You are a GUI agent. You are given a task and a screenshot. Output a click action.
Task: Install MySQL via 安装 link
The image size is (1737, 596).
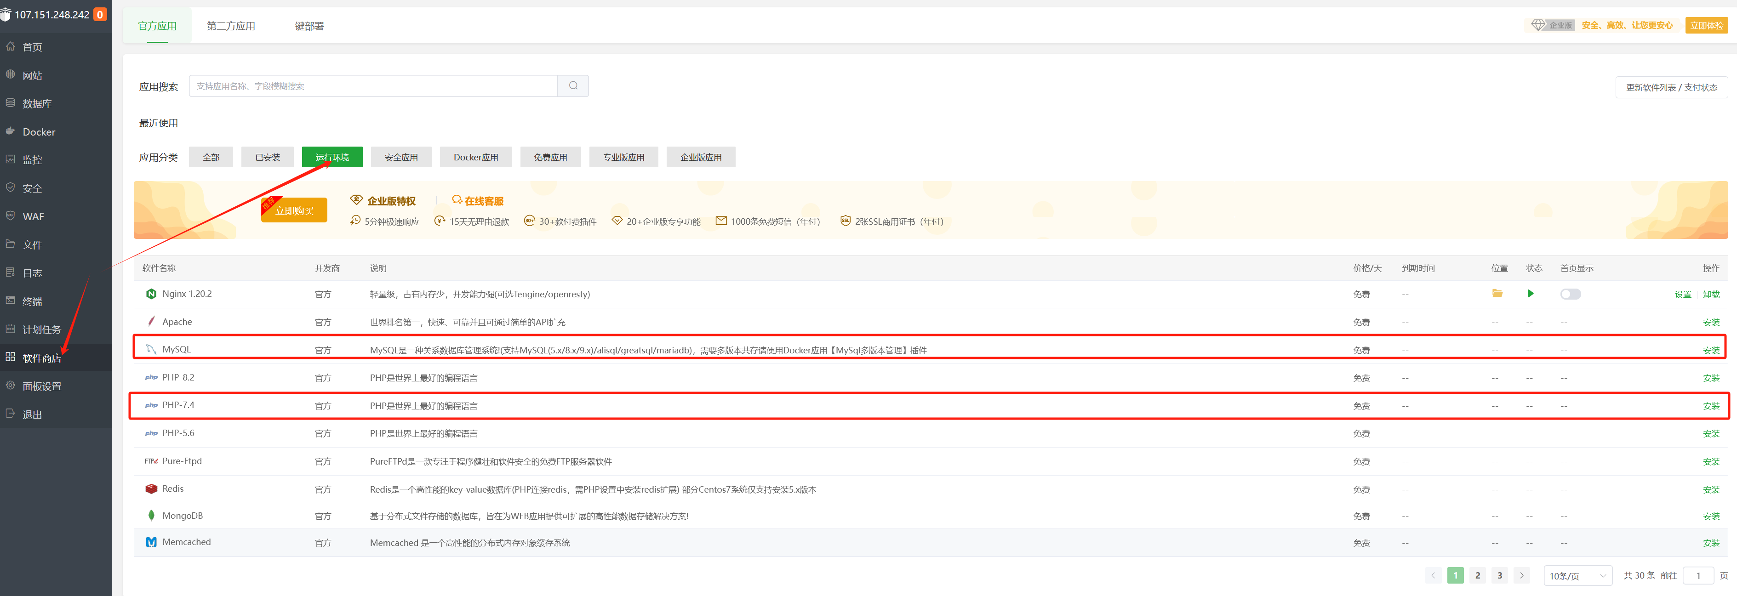click(1711, 350)
